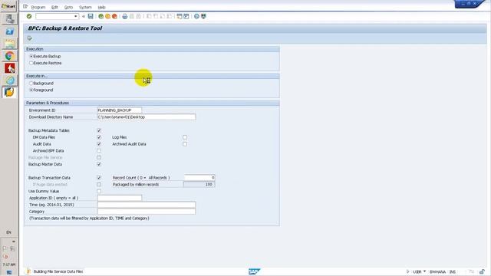Click the 7:17 AM taskbar clock
This screenshot has height=276, width=491.
point(8,264)
